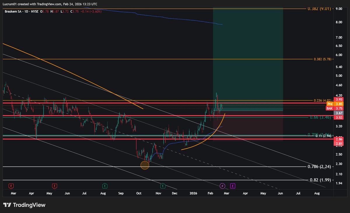
Task: Click the 5.40 price axis label
Action: click(339, 67)
